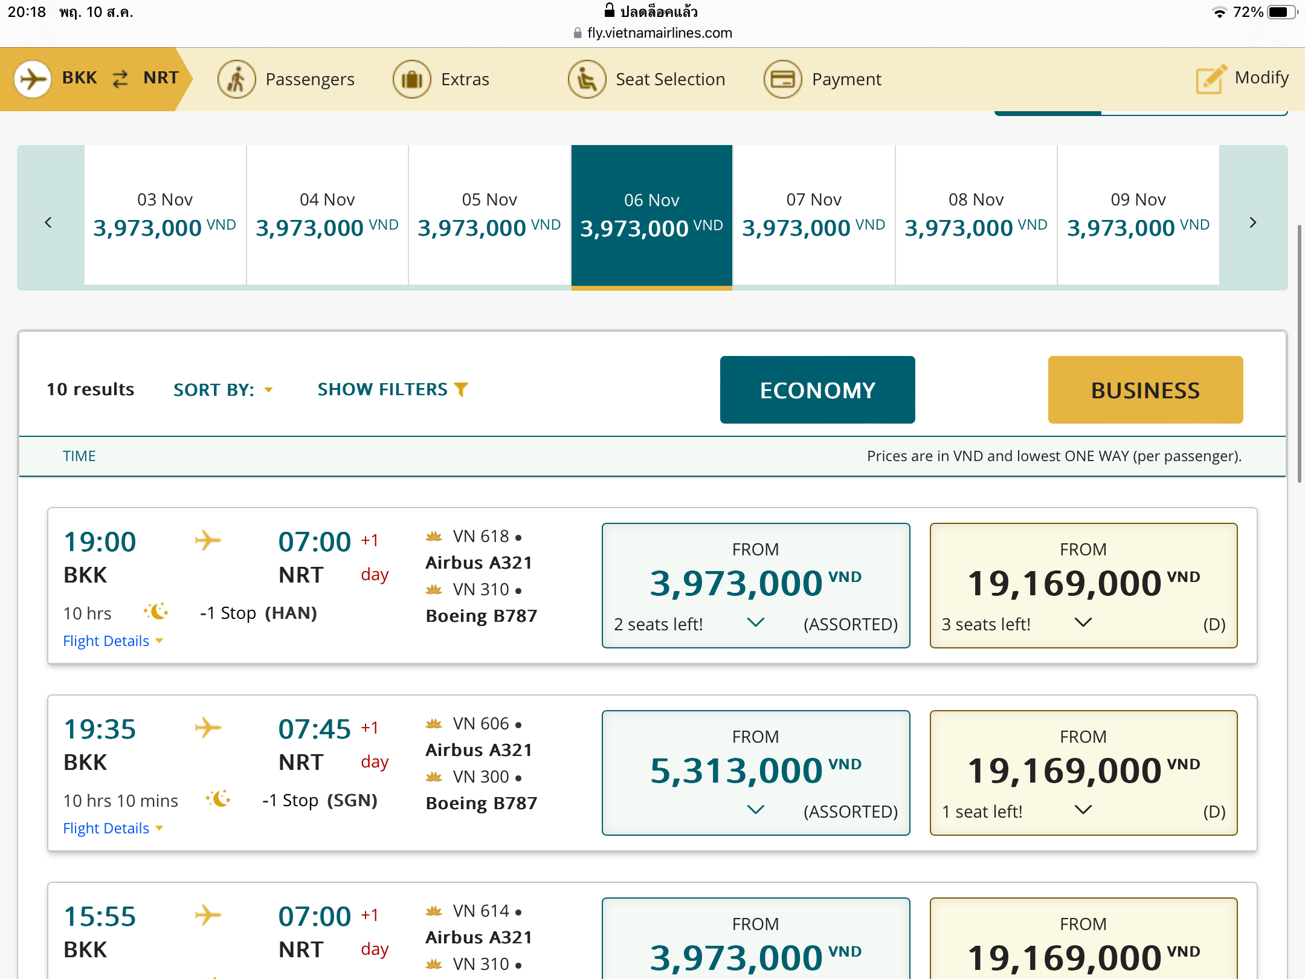The height and width of the screenshot is (979, 1305).
Task: Click the '3 seats left!' text
Action: (986, 624)
